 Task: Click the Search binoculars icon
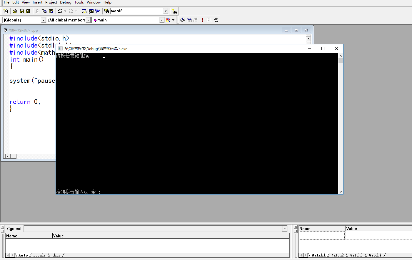click(x=175, y=11)
